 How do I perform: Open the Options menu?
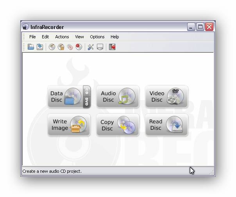click(x=97, y=37)
